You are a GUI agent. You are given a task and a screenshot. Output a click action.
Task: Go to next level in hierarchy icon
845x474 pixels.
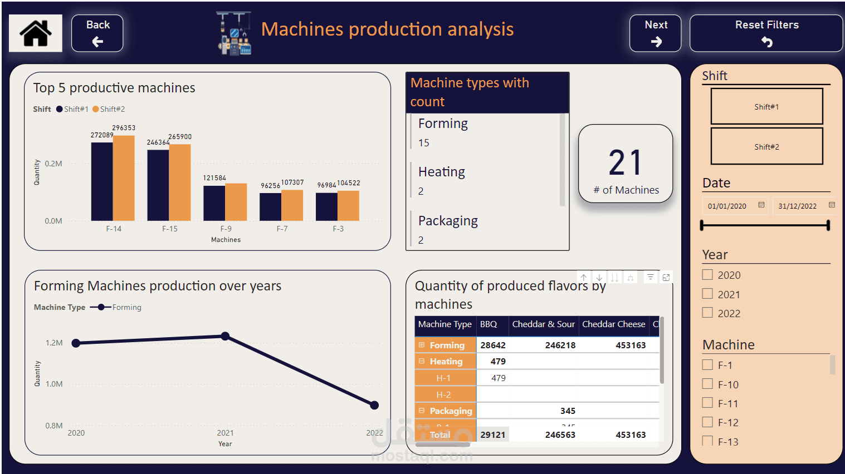click(x=614, y=277)
